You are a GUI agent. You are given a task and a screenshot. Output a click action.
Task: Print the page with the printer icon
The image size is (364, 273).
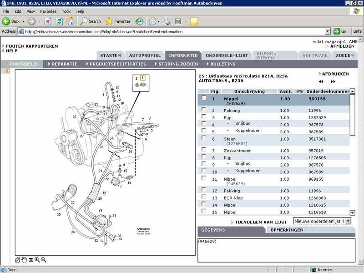point(167,21)
